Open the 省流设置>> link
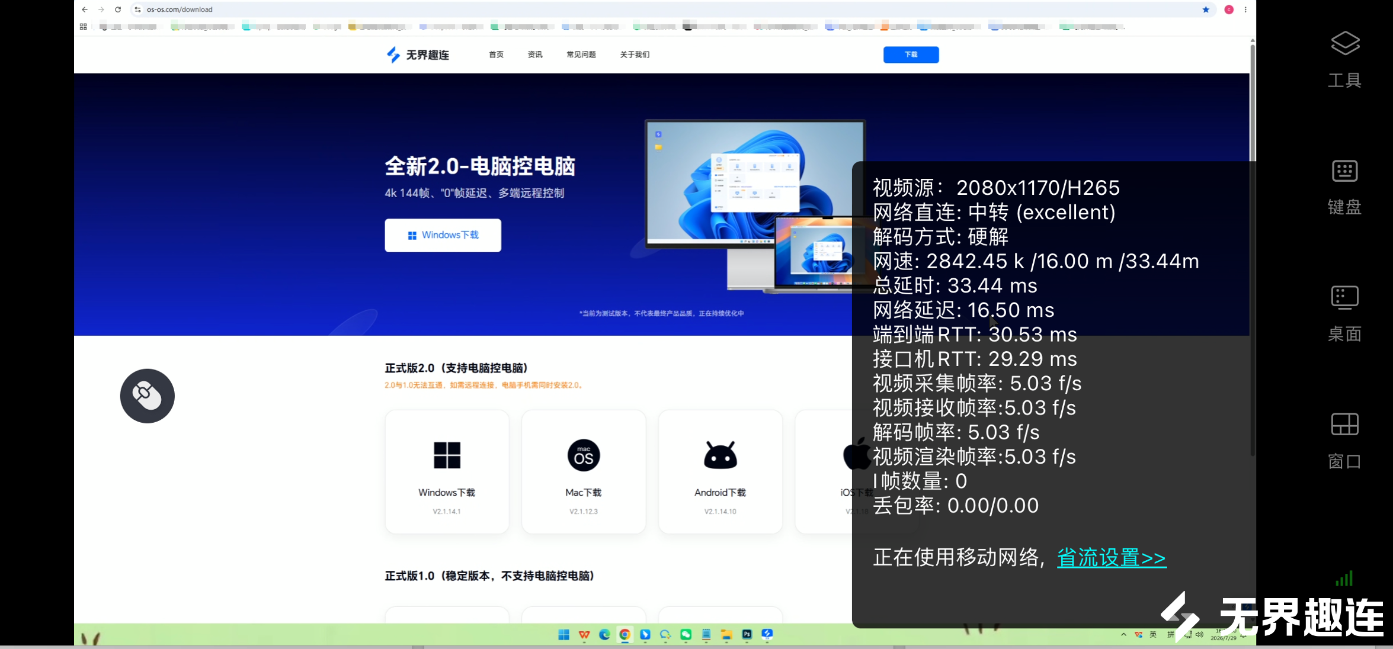Screen dimensions: 1393x649 tap(1112, 558)
